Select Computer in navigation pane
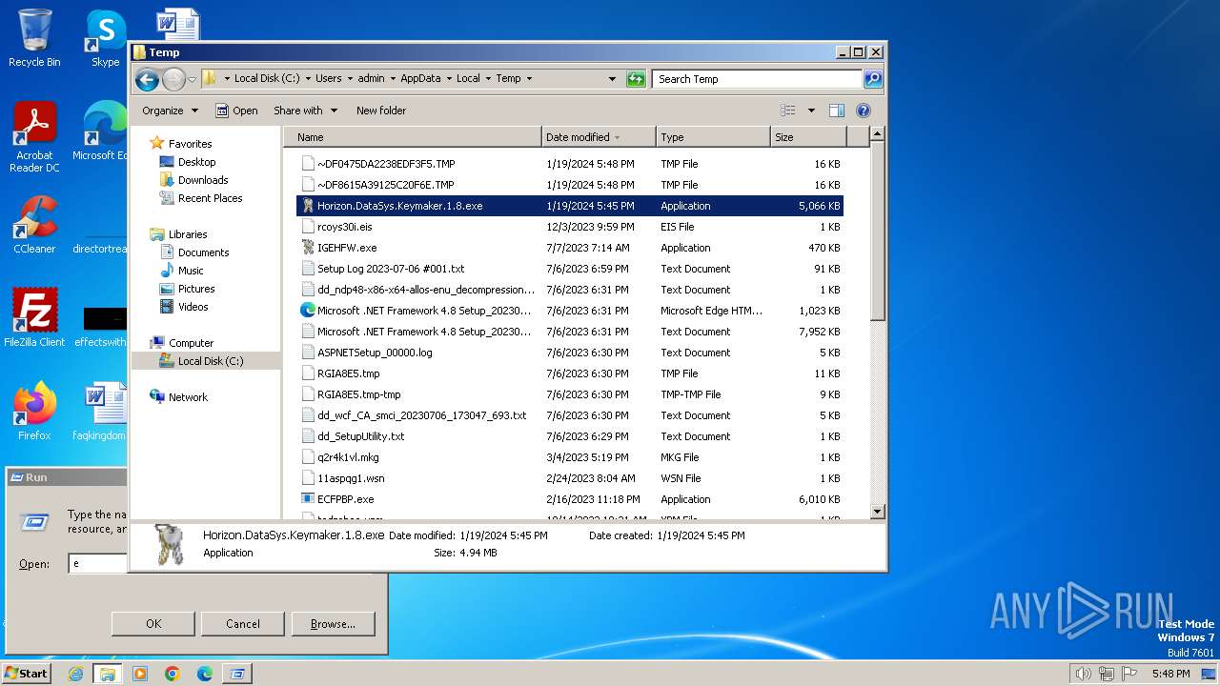1220x686 pixels. (x=191, y=343)
